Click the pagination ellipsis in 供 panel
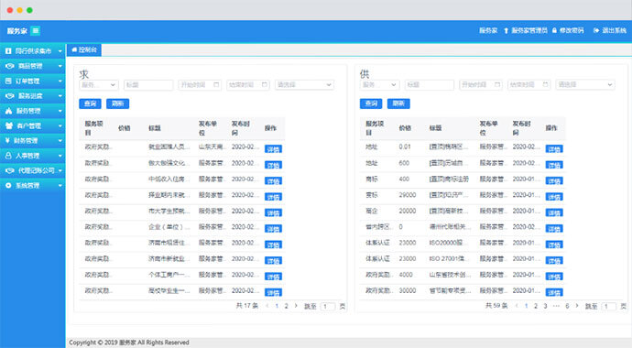Viewport: 632px width, 348px height. coord(556,306)
